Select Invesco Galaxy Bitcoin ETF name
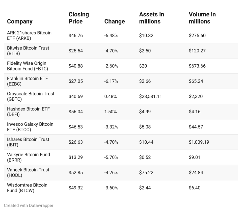Screen dimensions: 242x212 tap(30, 127)
